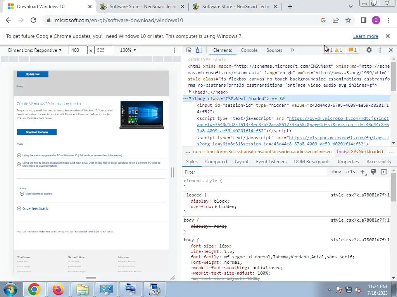Toggle rendering emulations paintbrush icon
The width and height of the screenshot is (397, 297).
373,172
